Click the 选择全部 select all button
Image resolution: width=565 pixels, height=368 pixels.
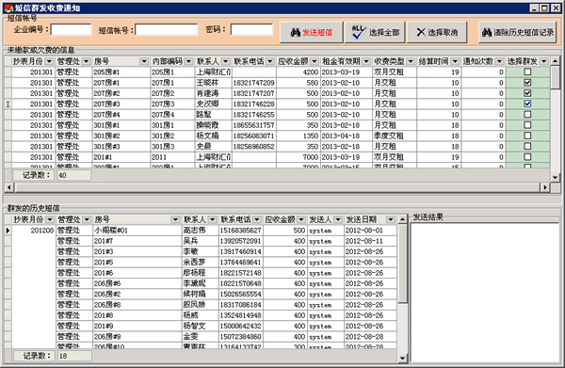pyautogui.click(x=375, y=32)
